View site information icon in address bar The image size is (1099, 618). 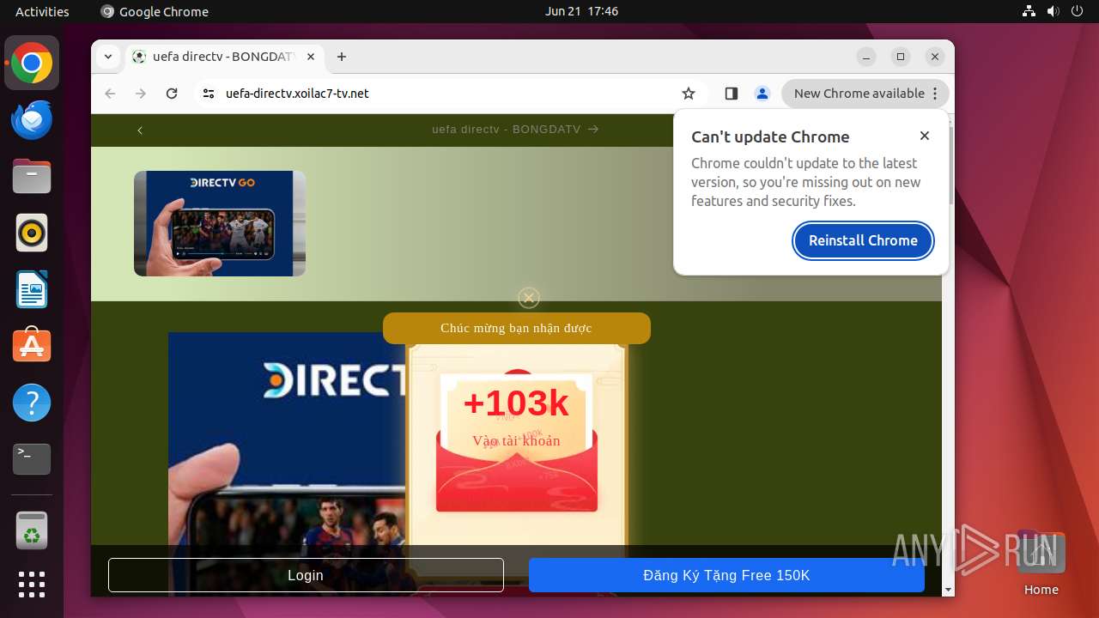pyautogui.click(x=209, y=94)
